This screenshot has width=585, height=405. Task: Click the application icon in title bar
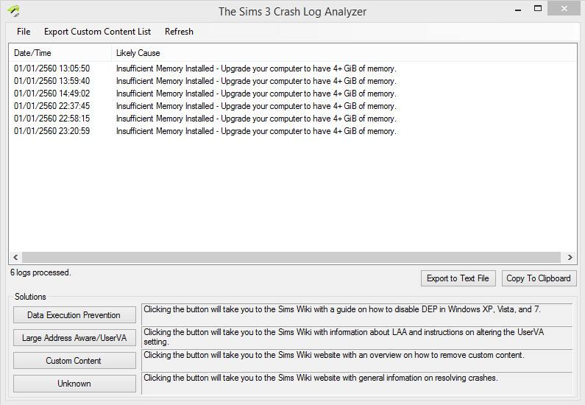click(x=13, y=11)
